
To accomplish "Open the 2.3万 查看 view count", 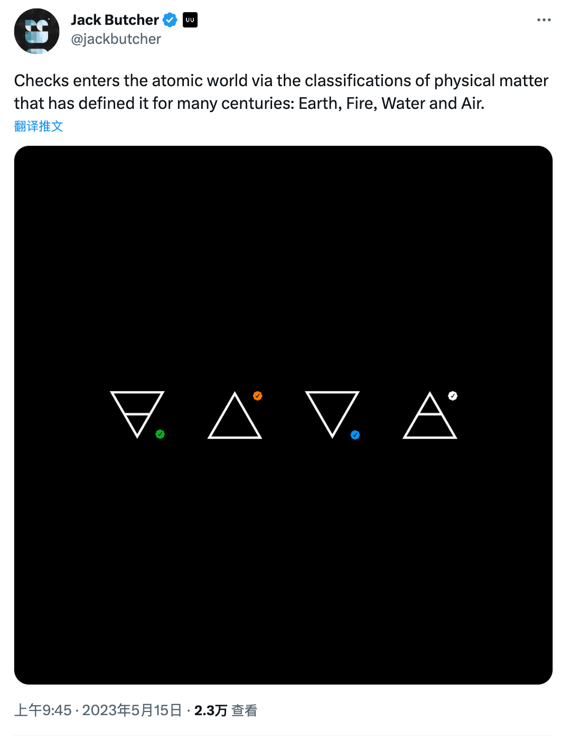I will click(x=226, y=710).
